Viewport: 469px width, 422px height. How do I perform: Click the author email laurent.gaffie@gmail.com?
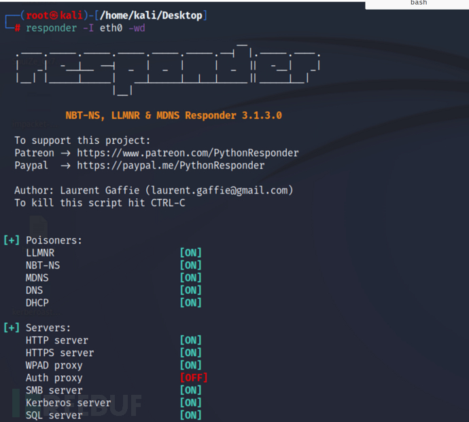(225, 191)
